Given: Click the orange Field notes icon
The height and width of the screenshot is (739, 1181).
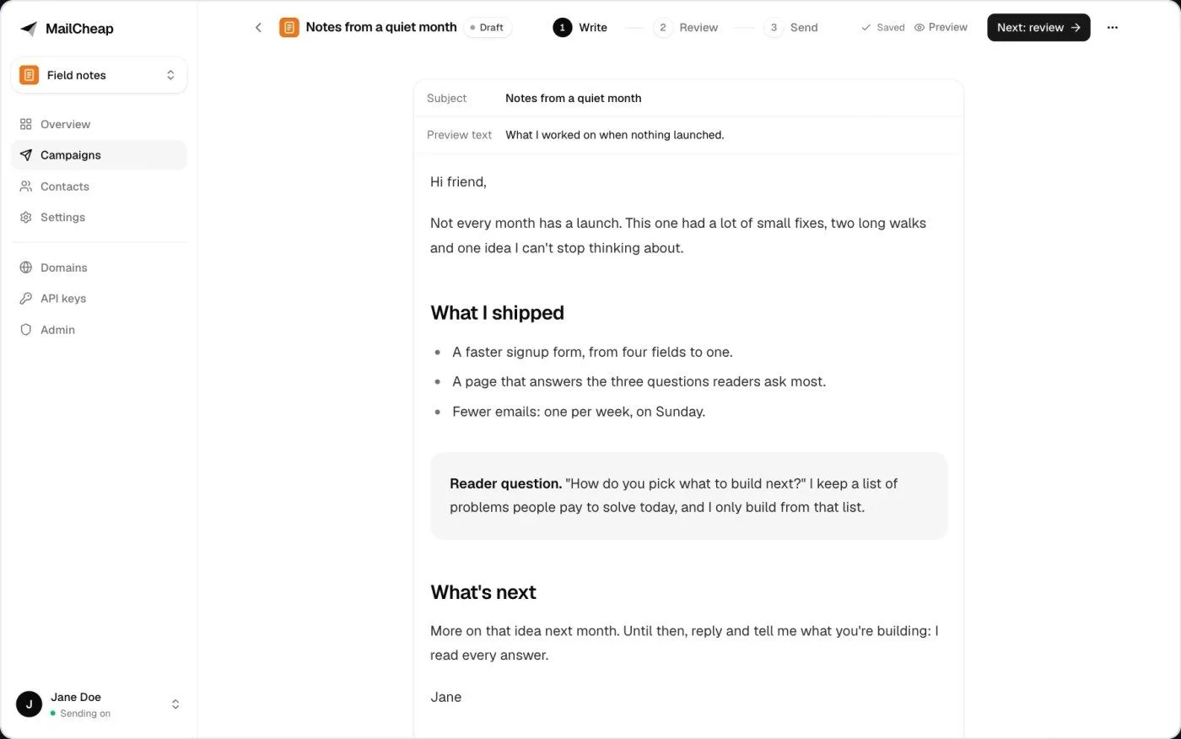Looking at the screenshot, I should tap(29, 75).
